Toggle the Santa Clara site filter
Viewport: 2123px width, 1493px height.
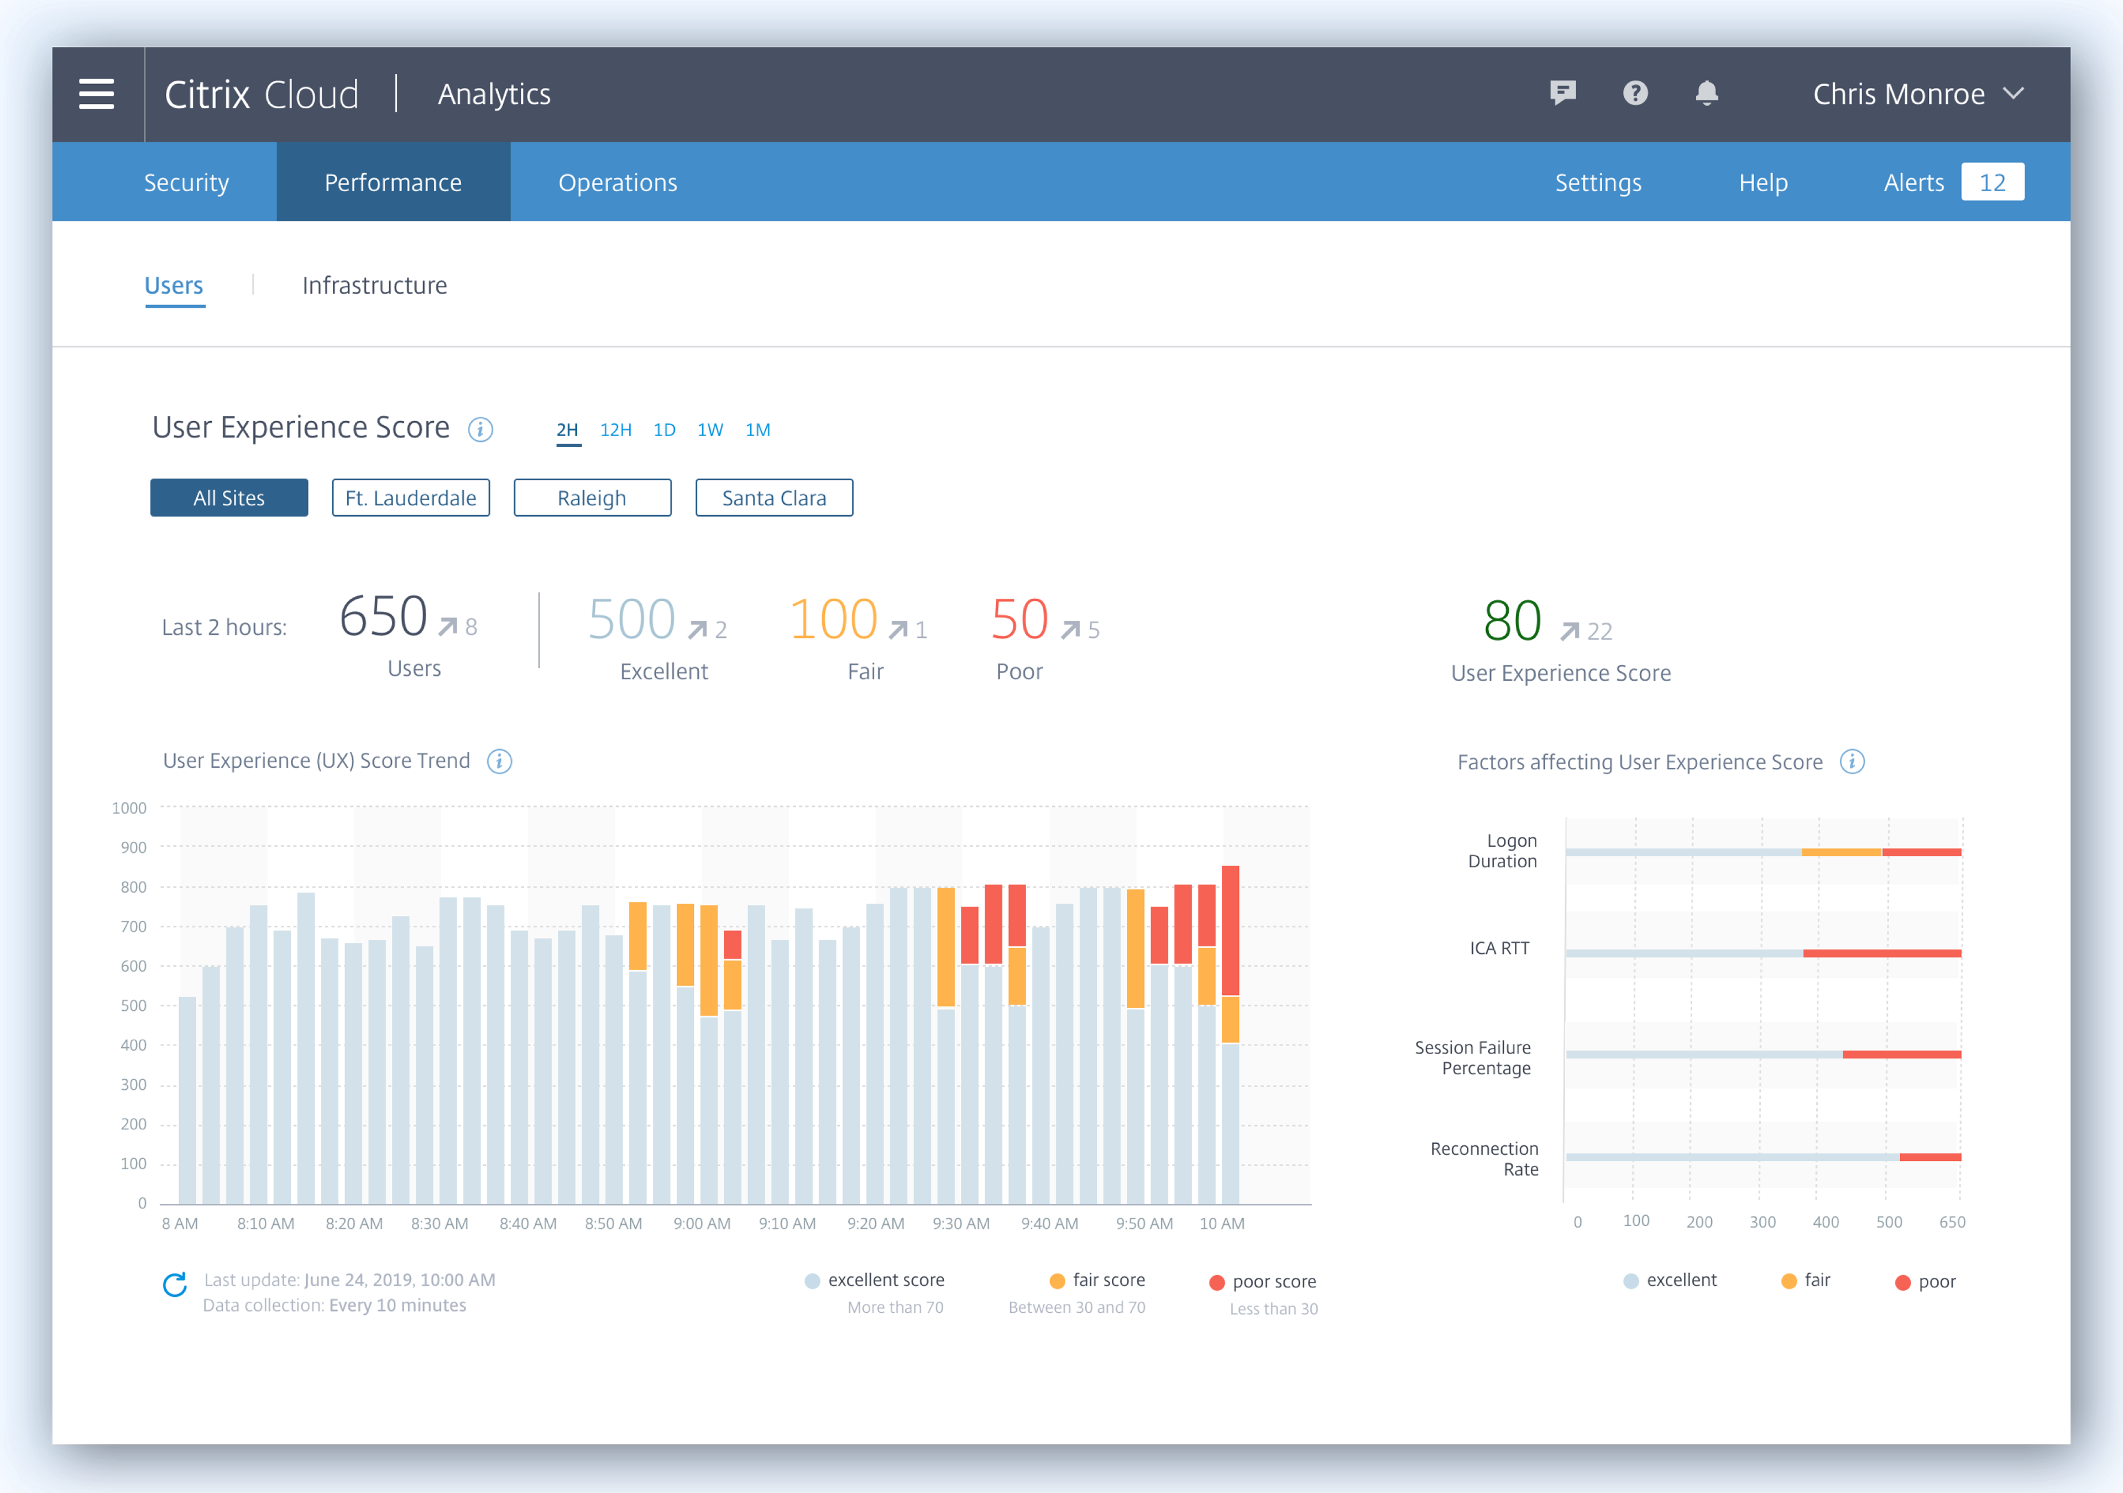(773, 497)
